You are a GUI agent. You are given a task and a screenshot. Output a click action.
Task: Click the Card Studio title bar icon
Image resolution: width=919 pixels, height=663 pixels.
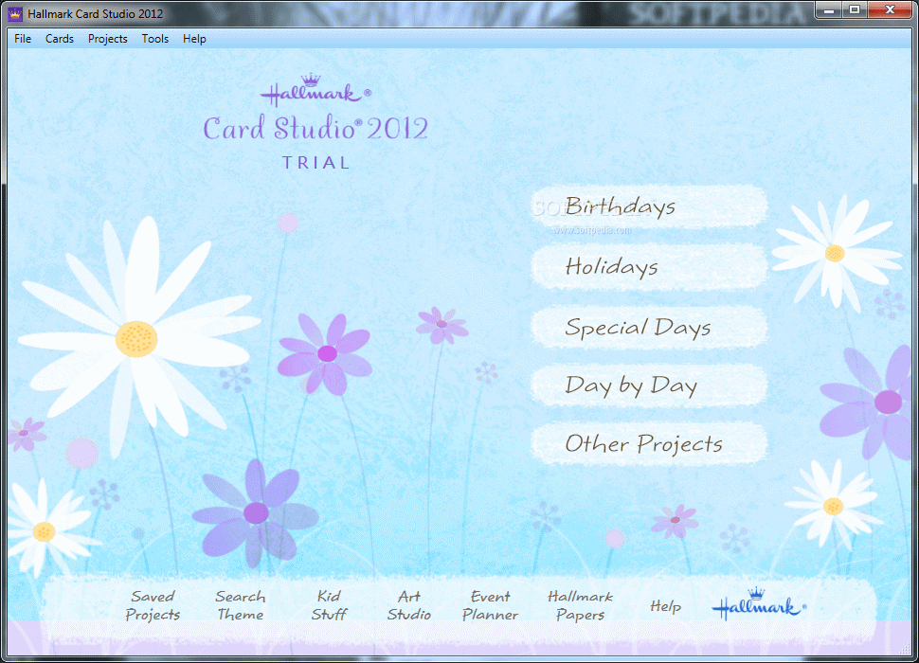pos(15,13)
